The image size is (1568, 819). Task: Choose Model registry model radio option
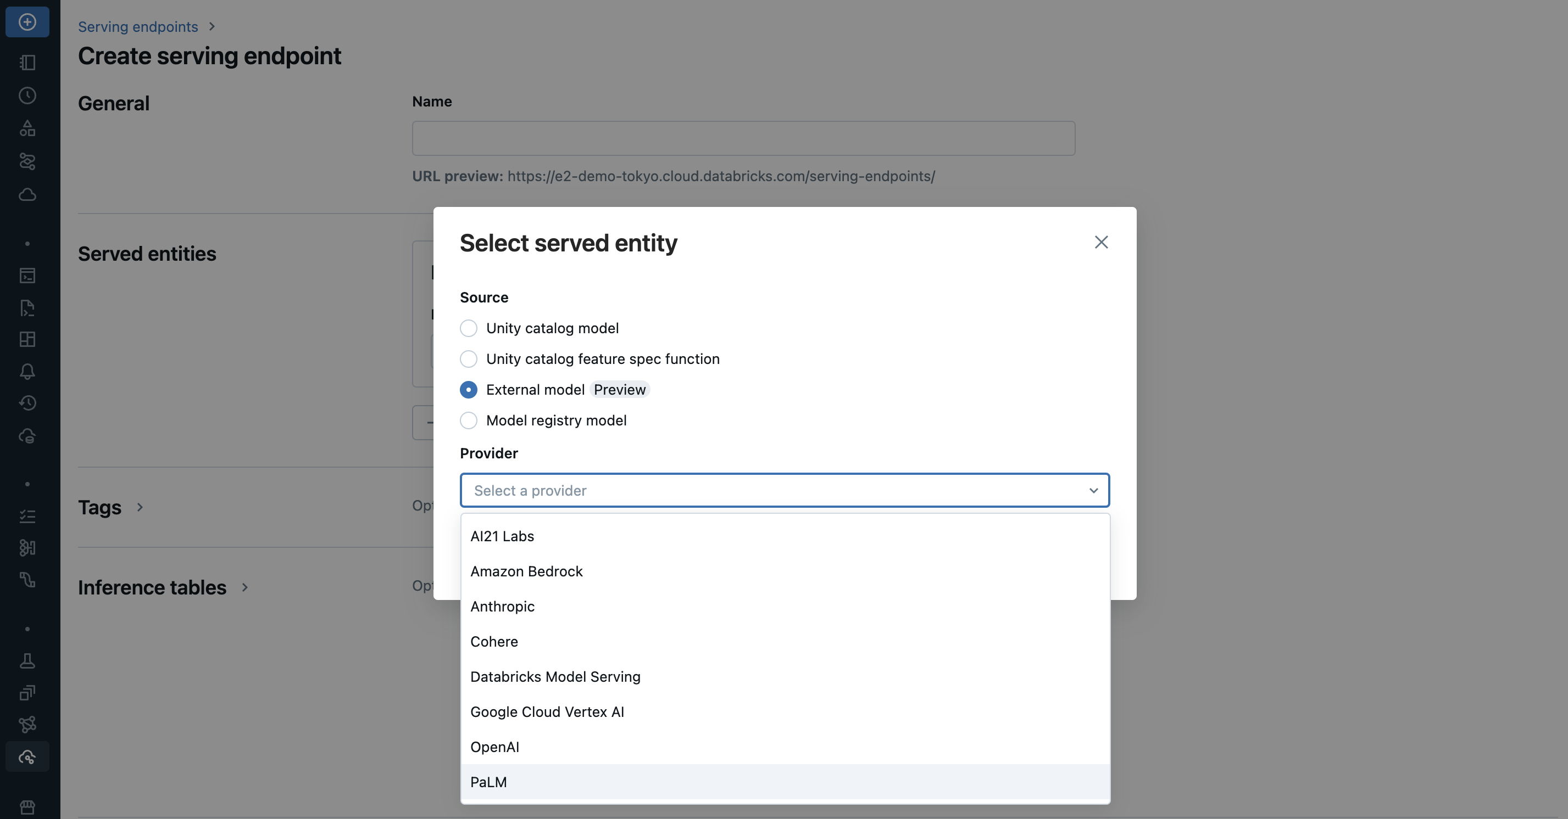tap(468, 420)
